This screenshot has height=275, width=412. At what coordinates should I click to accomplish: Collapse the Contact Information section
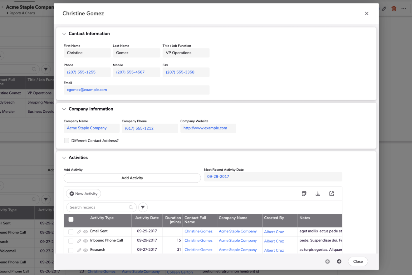tap(64, 34)
